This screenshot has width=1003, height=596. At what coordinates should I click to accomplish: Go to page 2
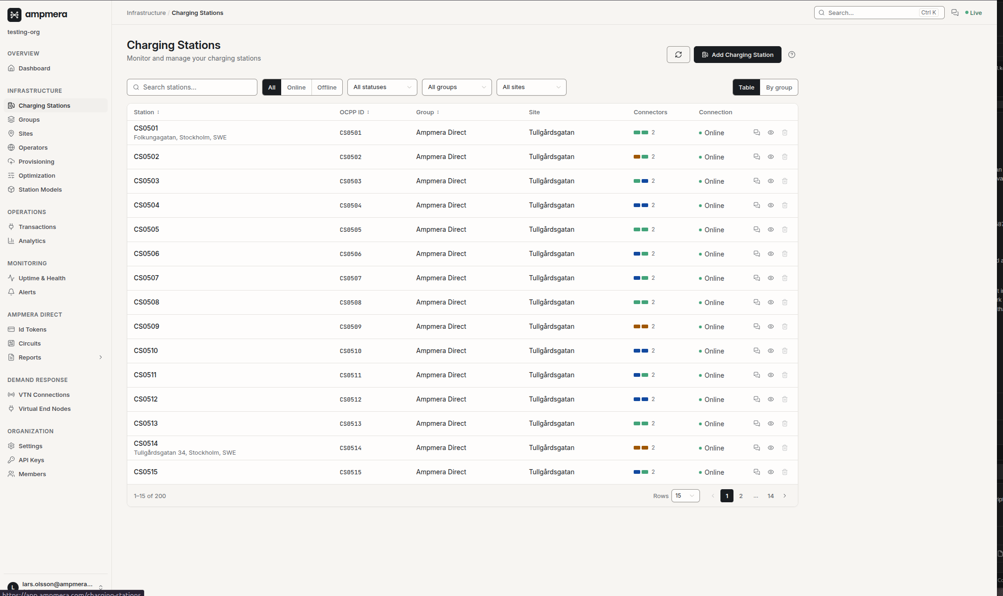point(740,496)
